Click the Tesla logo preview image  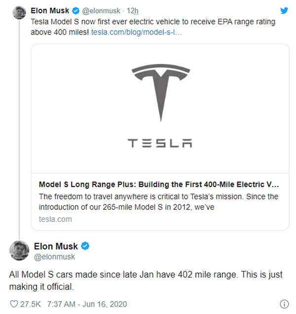[160, 108]
